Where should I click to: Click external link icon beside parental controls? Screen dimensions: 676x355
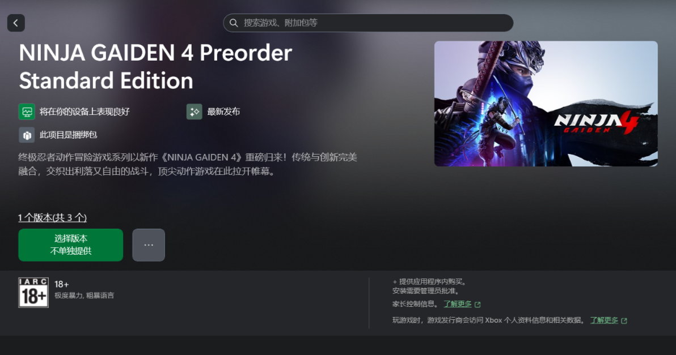pyautogui.click(x=478, y=304)
